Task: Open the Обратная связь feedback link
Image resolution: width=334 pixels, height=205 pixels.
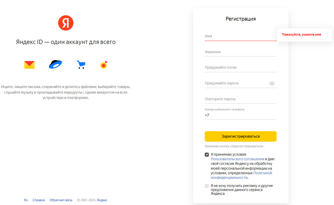Action: (x=61, y=200)
